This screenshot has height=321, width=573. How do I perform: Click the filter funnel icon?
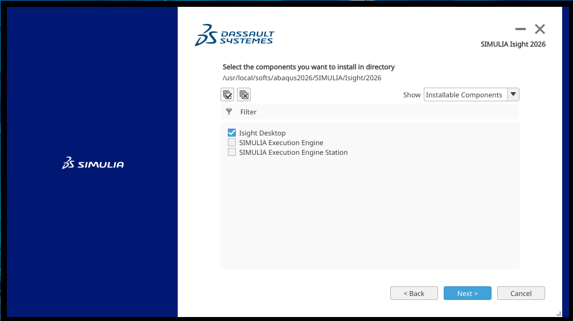(229, 112)
